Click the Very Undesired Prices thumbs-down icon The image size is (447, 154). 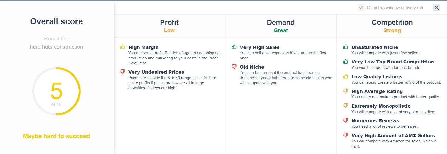click(x=123, y=72)
